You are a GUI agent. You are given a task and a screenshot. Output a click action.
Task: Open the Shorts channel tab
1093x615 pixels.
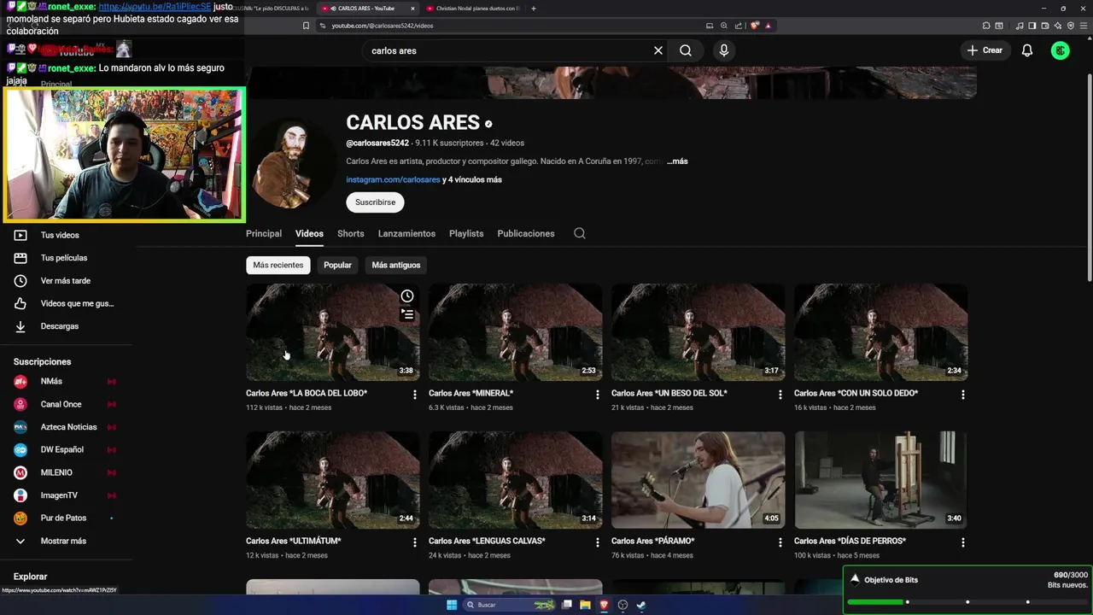(351, 233)
